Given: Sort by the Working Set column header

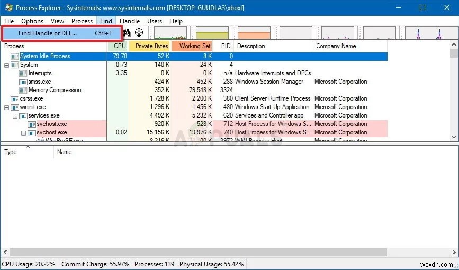Looking at the screenshot, I should pyautogui.click(x=192, y=46).
